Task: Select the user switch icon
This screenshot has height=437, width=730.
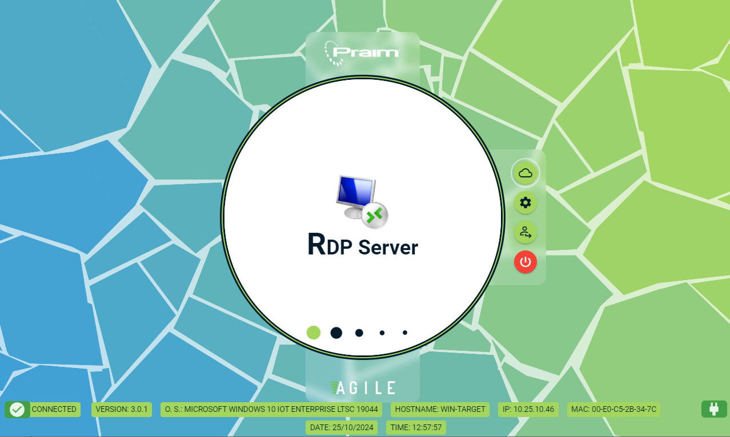Action: point(525,232)
